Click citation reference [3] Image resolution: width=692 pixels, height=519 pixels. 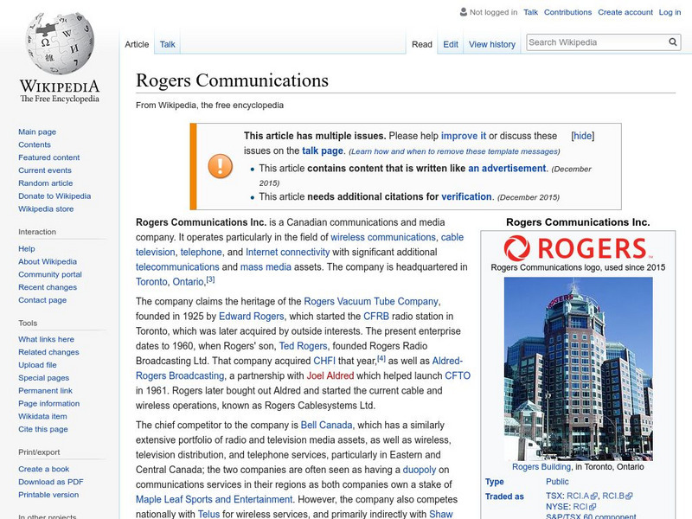tap(210, 279)
